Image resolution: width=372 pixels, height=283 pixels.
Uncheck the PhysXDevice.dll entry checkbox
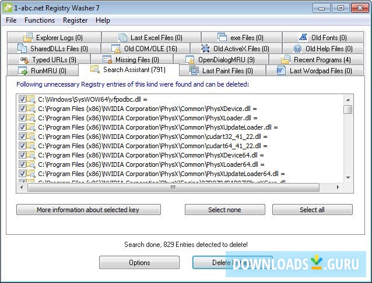pyautogui.click(x=22, y=109)
